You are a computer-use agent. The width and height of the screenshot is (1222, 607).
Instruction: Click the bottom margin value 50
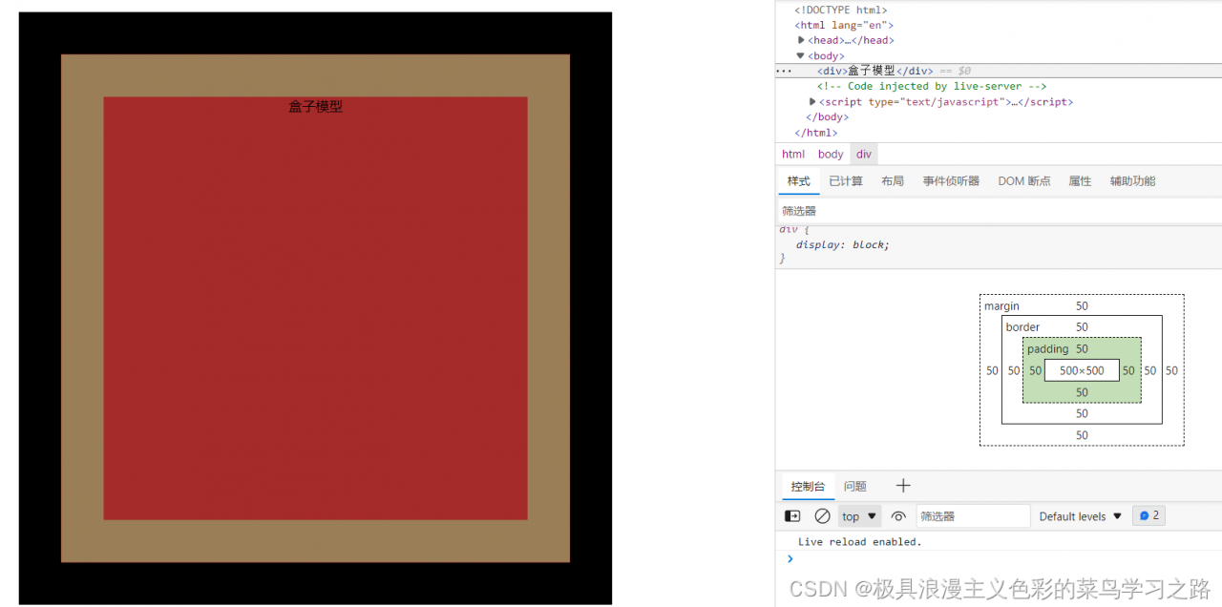(x=1082, y=435)
